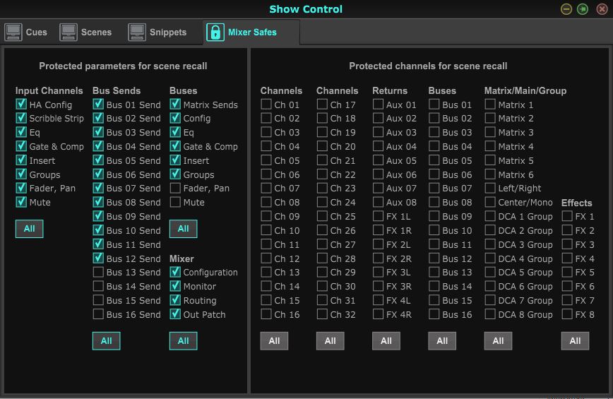Check the Ch 17 checkbox
The height and width of the screenshot is (399, 613).
click(322, 105)
